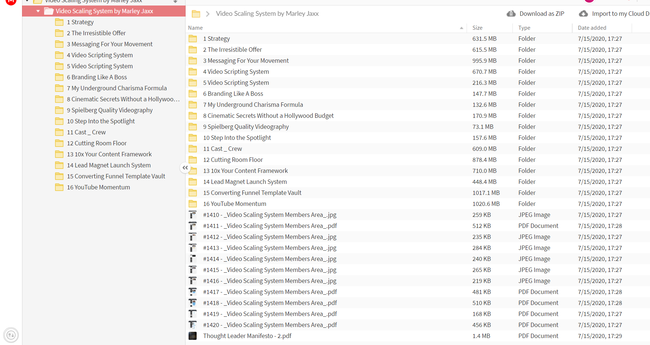The width and height of the screenshot is (650, 345).
Task: Select the Thought Leader Manifesto PDF thumbnail
Action: pos(193,336)
